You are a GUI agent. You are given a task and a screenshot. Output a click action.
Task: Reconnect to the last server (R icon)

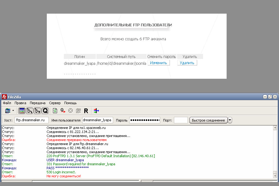(x=86, y=111)
